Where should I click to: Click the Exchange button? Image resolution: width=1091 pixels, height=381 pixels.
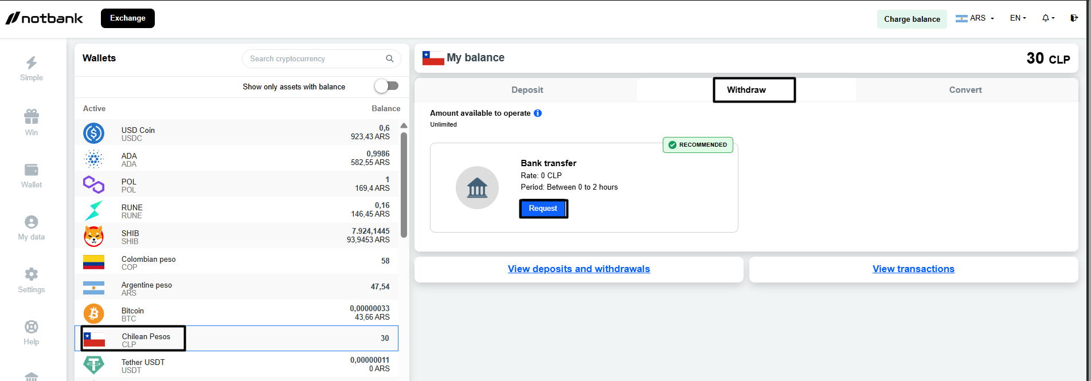click(x=128, y=18)
